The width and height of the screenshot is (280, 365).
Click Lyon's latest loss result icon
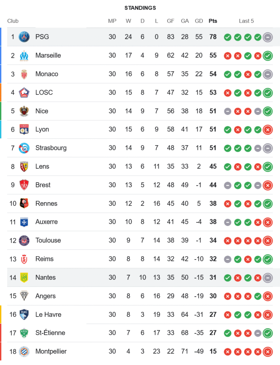268,130
